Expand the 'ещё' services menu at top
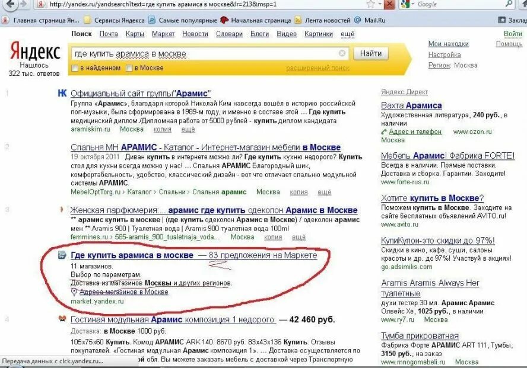Image resolution: width=527 pixels, height=368 pixels. pyautogui.click(x=347, y=34)
